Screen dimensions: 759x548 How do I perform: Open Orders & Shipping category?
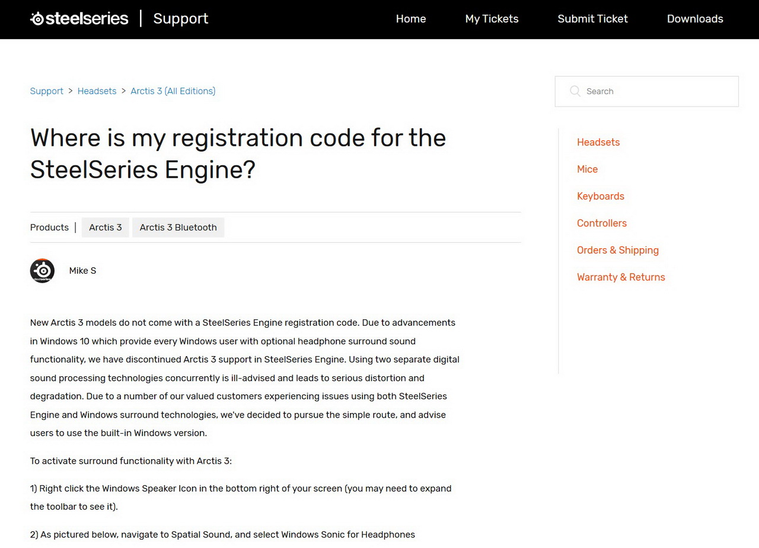pyautogui.click(x=618, y=250)
